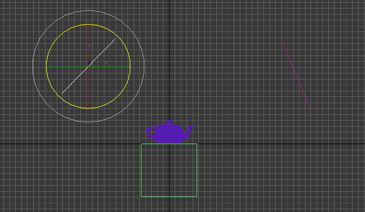Select the magenta diagonal line
The image size is (365, 212).
[x=296, y=76]
